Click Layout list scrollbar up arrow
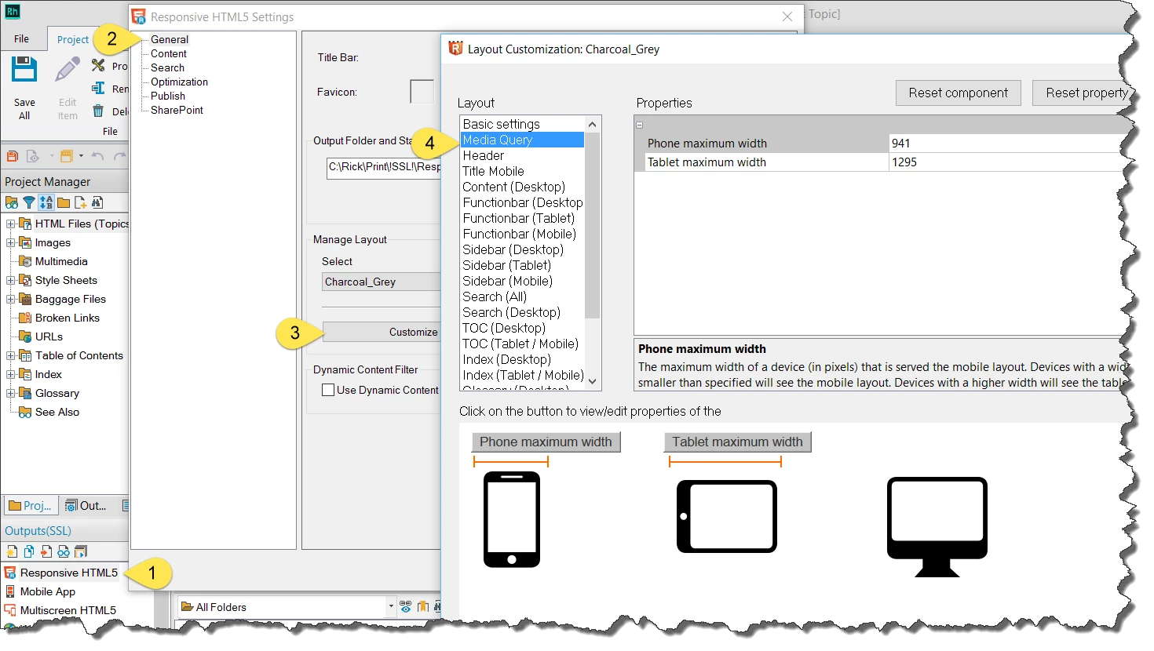Image resolution: width=1154 pixels, height=651 pixels. [x=593, y=124]
